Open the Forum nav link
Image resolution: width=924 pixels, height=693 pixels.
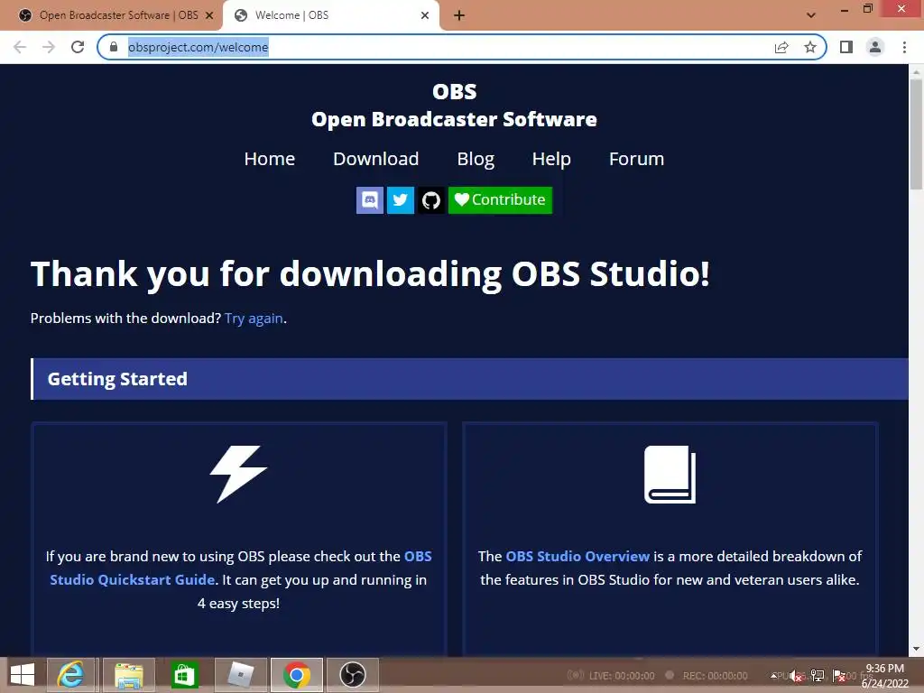(636, 159)
